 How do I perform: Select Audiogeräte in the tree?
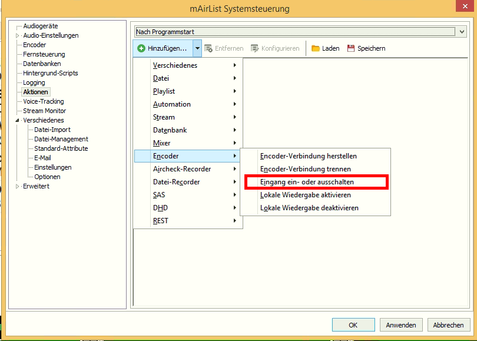(41, 26)
